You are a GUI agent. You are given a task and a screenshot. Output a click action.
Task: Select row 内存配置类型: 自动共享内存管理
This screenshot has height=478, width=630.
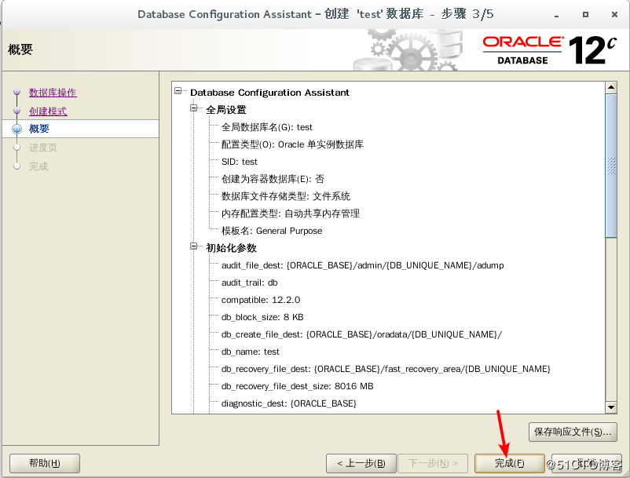[x=291, y=213]
